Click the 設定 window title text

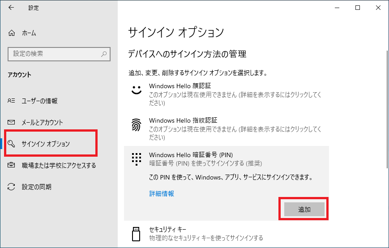(34, 8)
